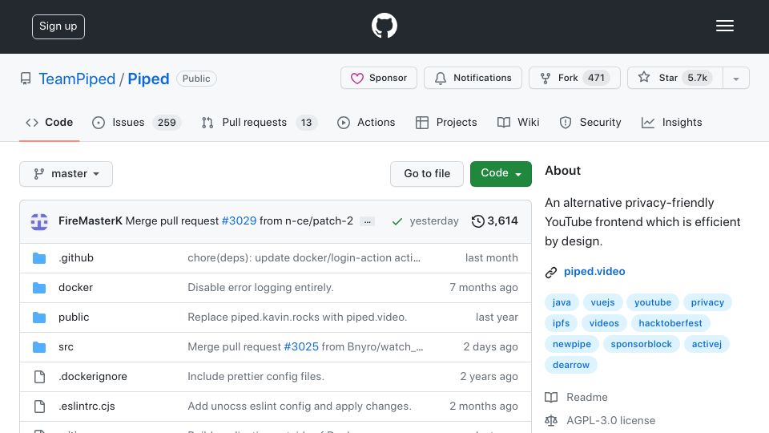Click the Readme book icon
The height and width of the screenshot is (433, 769).
pos(551,397)
